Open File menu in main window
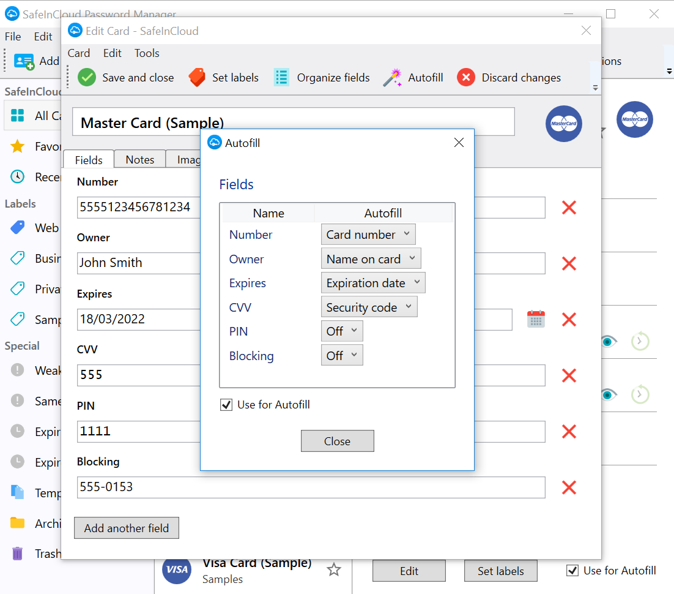Screen dimensions: 674x594 pos(13,37)
